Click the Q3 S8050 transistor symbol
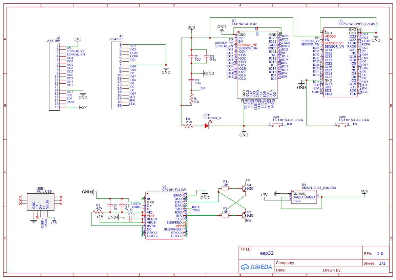 [x=244, y=216]
